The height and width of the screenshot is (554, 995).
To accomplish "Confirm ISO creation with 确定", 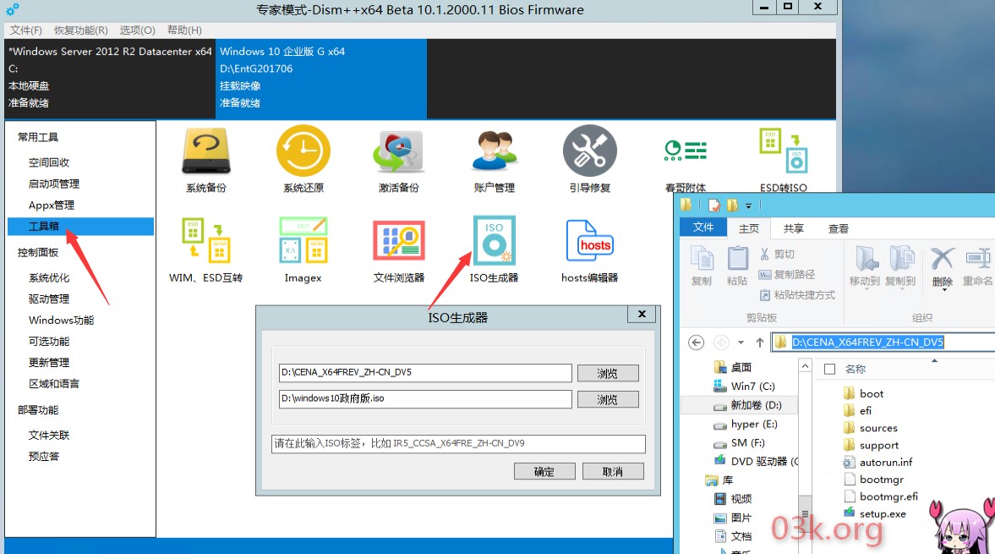I will [544, 471].
